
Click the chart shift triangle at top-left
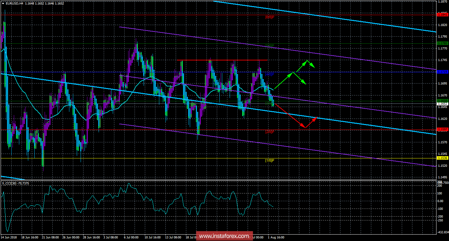(x=3, y=3)
